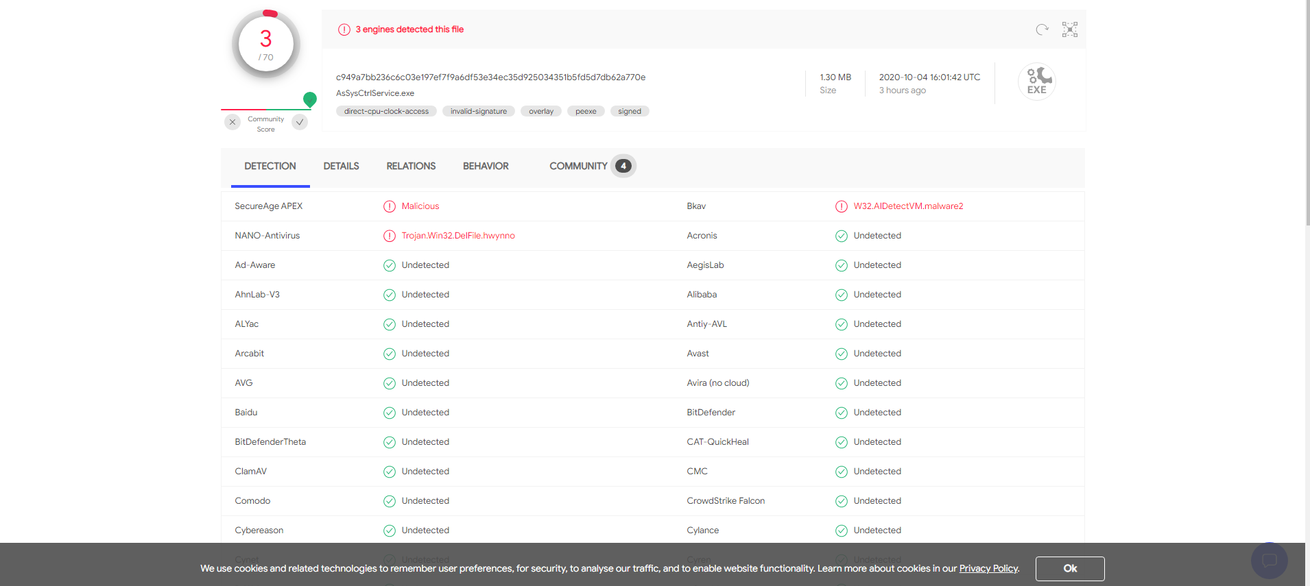Follow the Privacy Policy link

988,568
